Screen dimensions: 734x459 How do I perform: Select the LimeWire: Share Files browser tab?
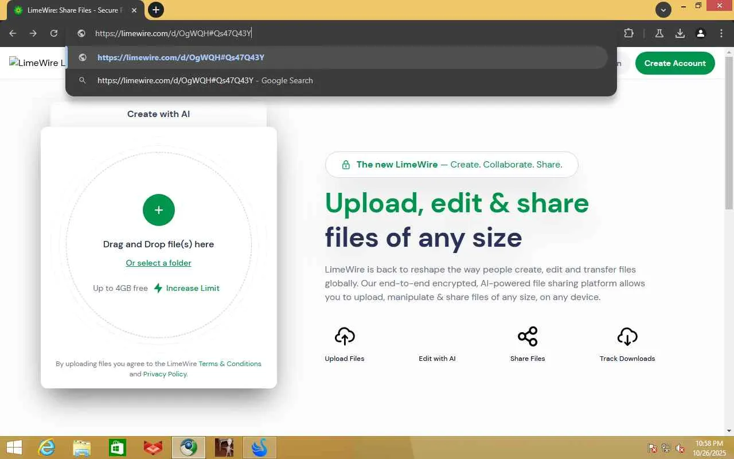(x=75, y=10)
